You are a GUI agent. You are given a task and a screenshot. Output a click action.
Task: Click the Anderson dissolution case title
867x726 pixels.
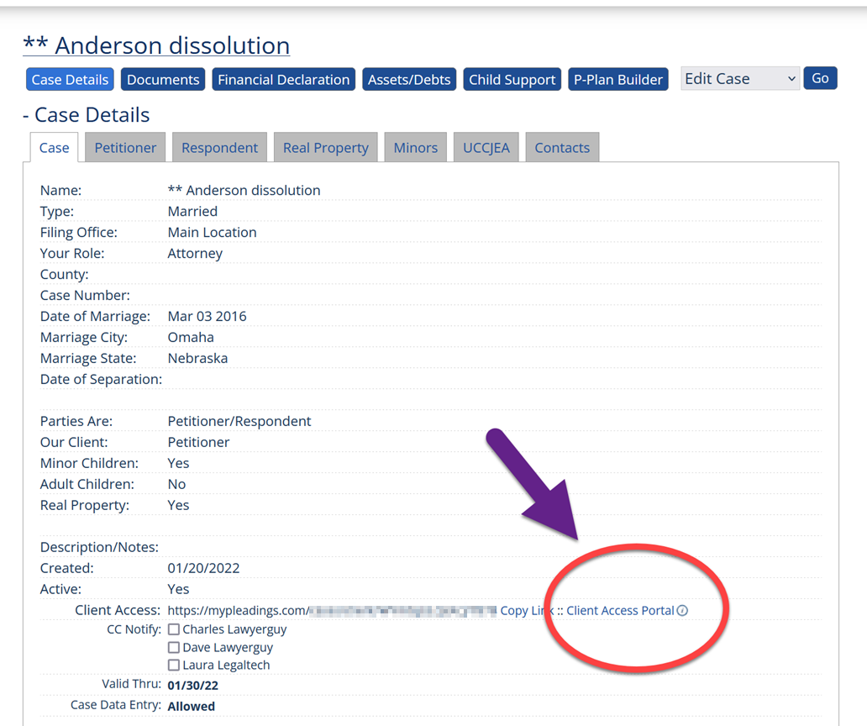click(x=155, y=45)
